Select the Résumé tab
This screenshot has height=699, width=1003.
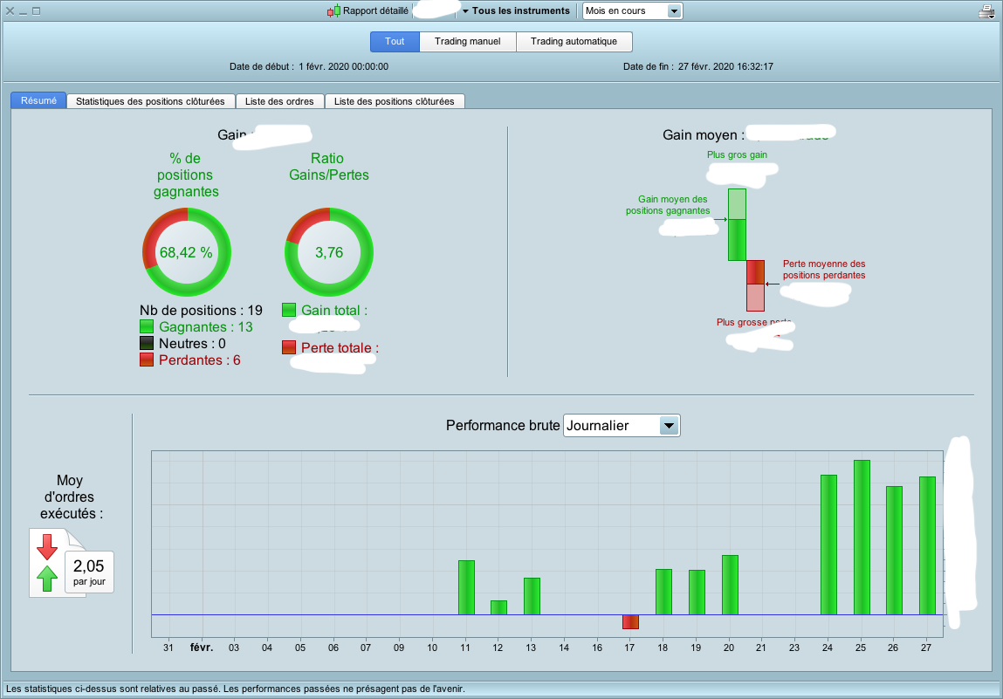pyautogui.click(x=38, y=100)
